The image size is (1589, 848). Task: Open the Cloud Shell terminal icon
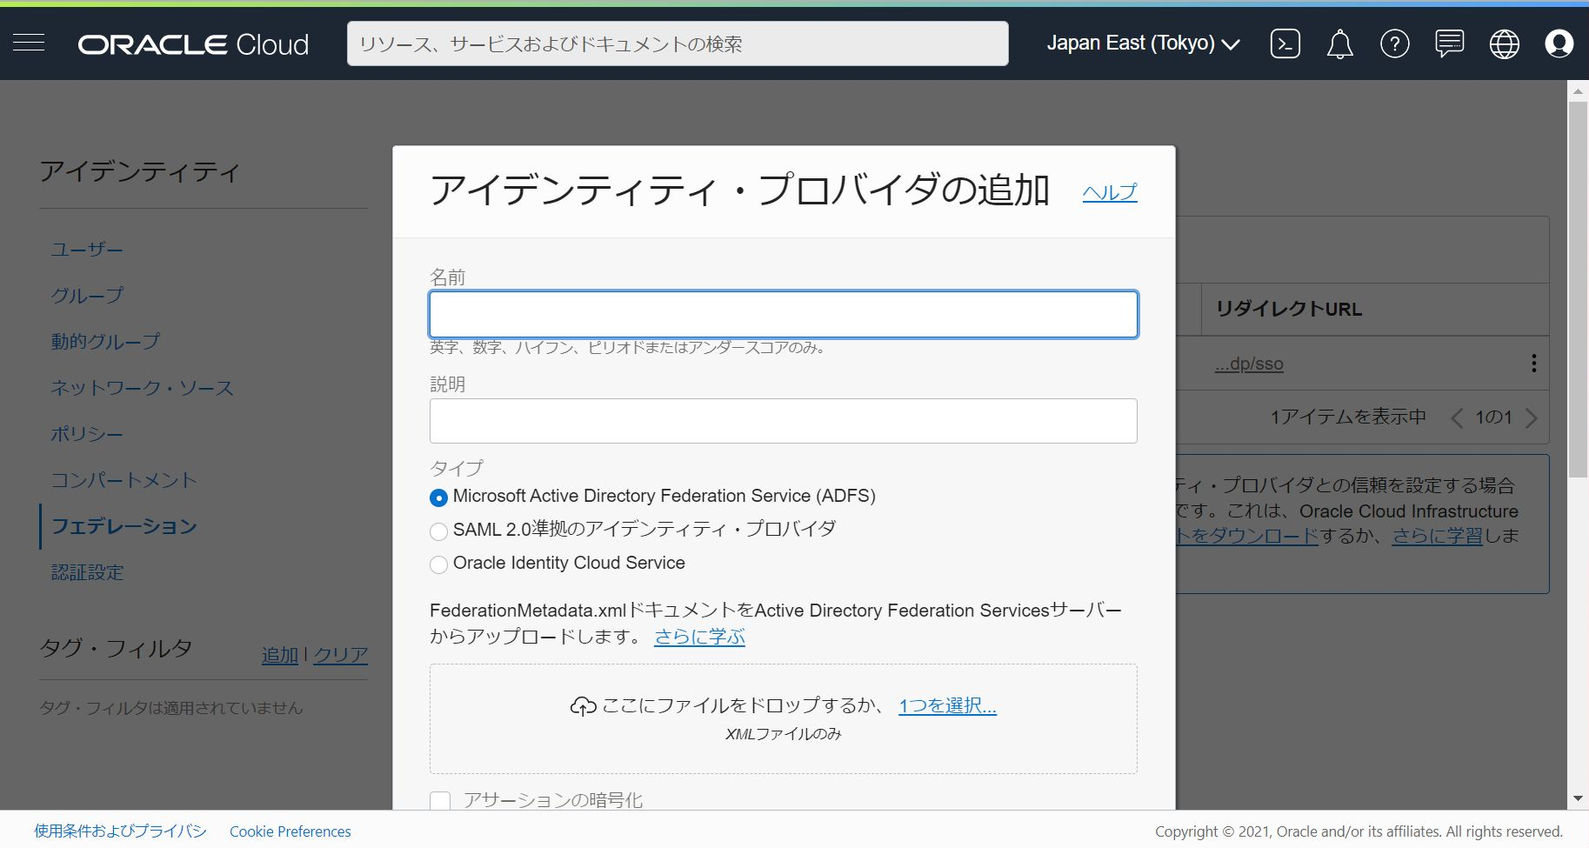tap(1285, 43)
